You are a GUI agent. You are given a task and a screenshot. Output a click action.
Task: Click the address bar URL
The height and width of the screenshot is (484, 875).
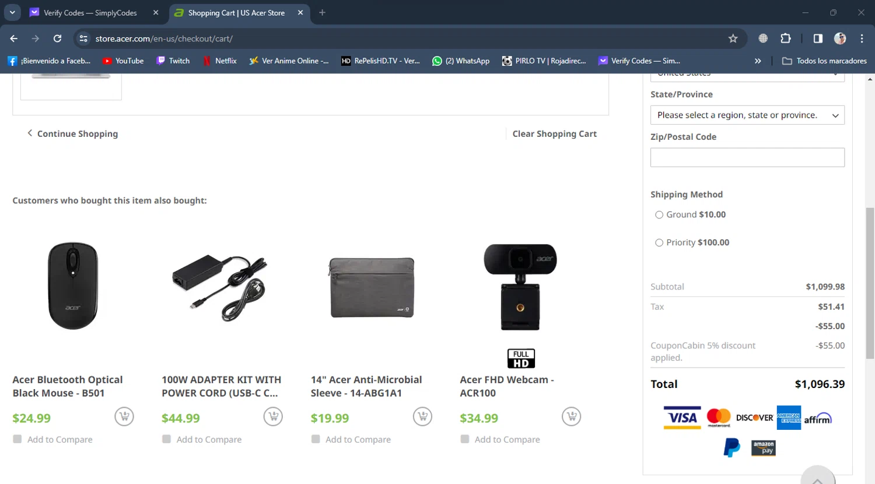164,38
